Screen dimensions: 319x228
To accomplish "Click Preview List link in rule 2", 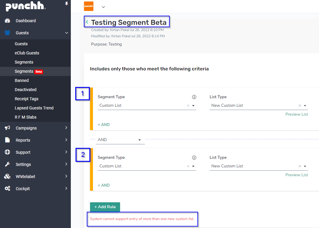I will pos(297,175).
